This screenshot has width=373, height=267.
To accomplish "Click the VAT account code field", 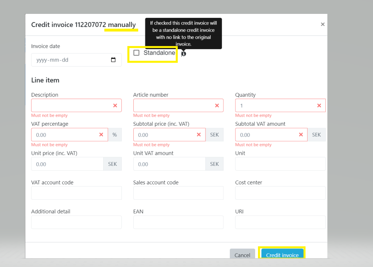I will (76, 193).
